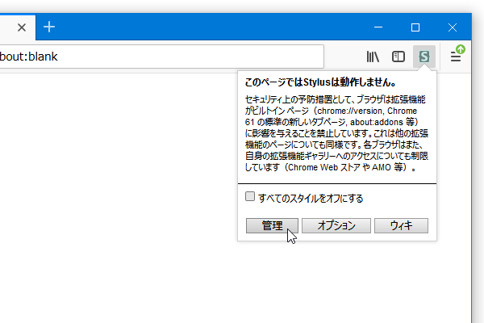Viewport: 484px width, 323px height.
Task: Click the 'このページではStylusは動作しません。' heading
Action: pyautogui.click(x=321, y=82)
